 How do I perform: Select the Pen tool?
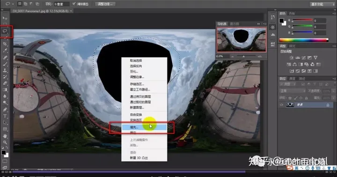click(x=5, y=110)
